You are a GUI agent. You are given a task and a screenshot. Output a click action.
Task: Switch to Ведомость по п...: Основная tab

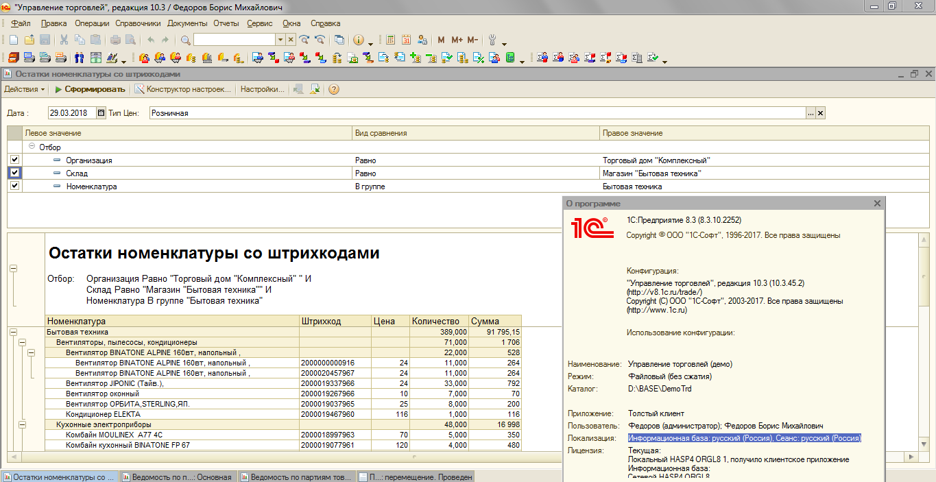pos(178,477)
